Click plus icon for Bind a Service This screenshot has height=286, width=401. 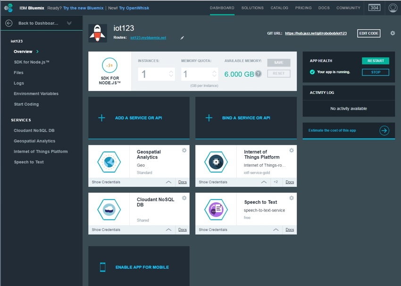[209, 118]
